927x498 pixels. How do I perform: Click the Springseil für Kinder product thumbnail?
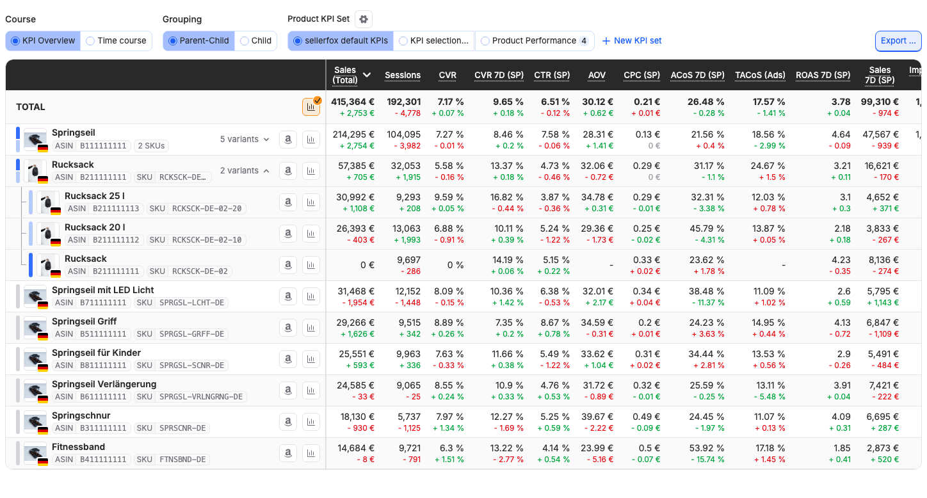(36, 359)
